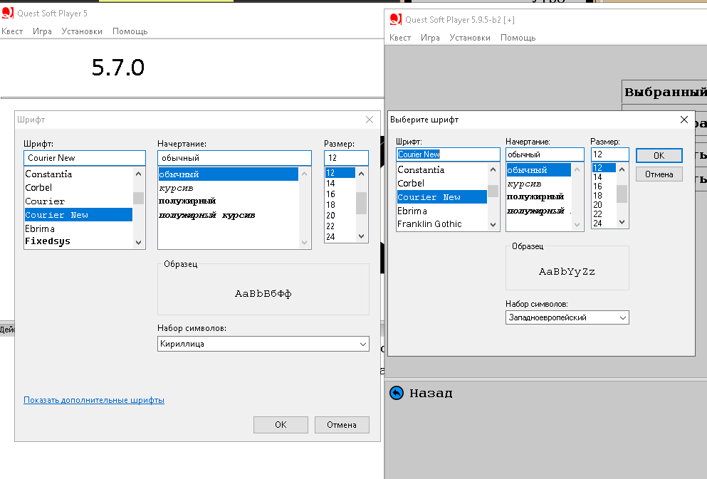Viewport: 707px width, 479px height.
Task: Expand the Кириллица character set dropdown
Action: tap(362, 344)
